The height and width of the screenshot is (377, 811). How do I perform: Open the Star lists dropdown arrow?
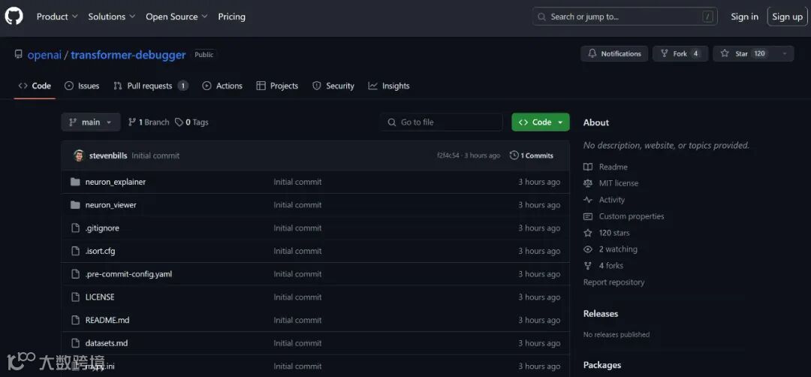[785, 54]
